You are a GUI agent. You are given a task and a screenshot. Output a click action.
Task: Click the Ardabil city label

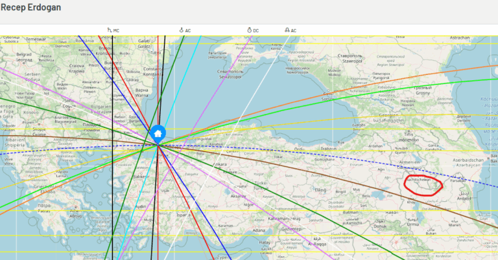click(464, 199)
